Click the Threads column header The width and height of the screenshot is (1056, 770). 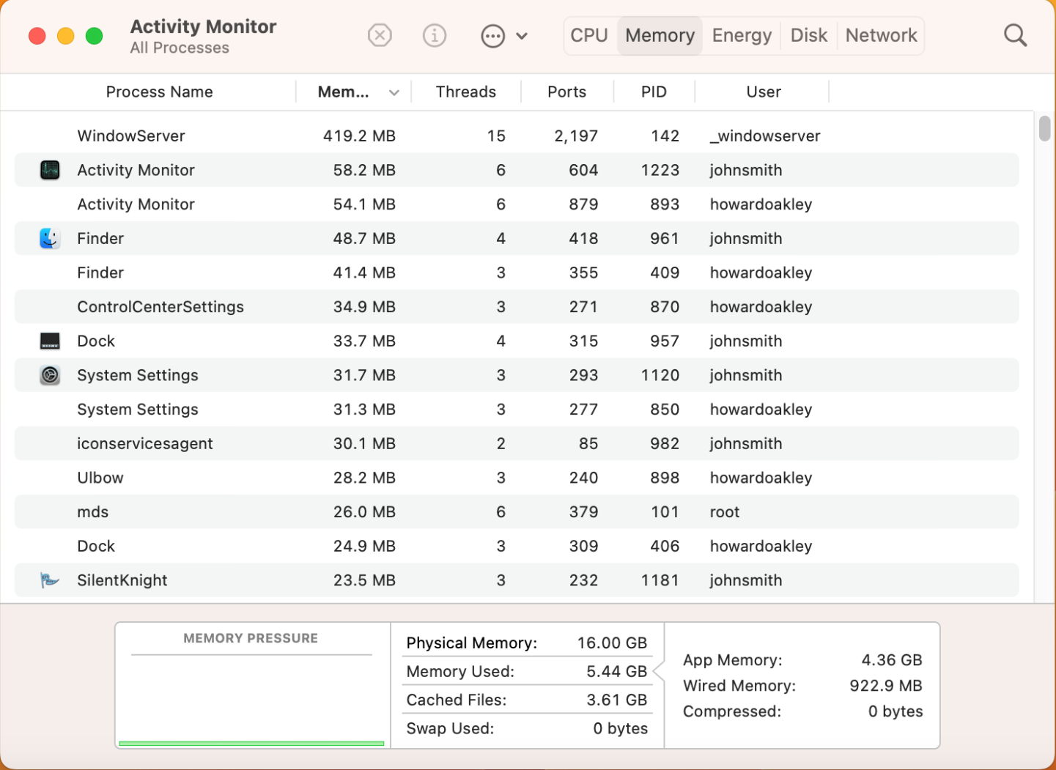coord(465,92)
